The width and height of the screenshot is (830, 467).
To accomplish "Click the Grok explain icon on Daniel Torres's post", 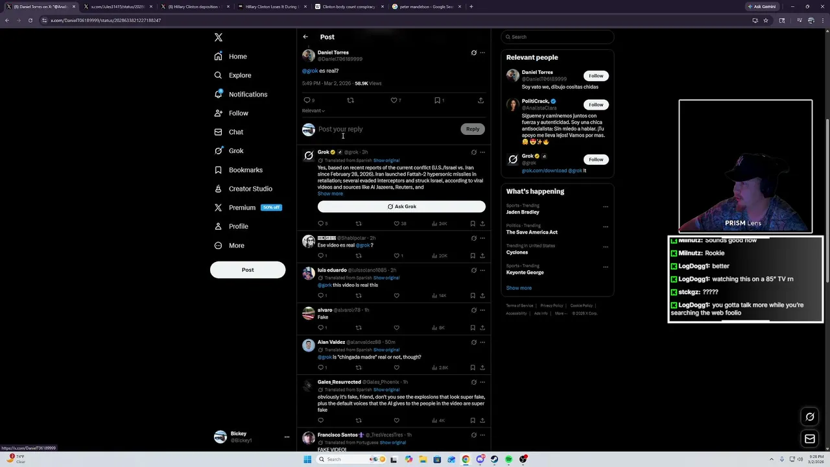I will click(x=473, y=53).
